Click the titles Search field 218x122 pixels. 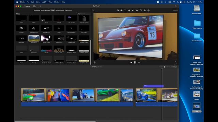(x=84, y=14)
